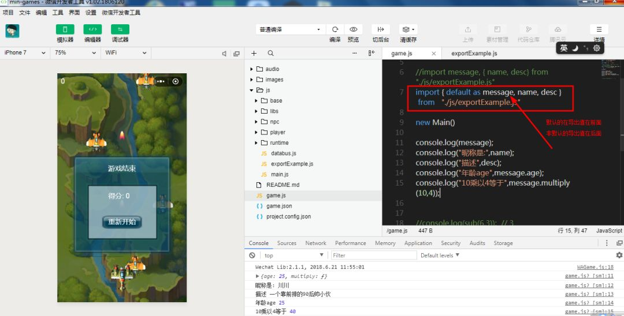The image size is (624, 316).
Task: Open devtools more options vertical dots
Action: [x=607, y=243]
